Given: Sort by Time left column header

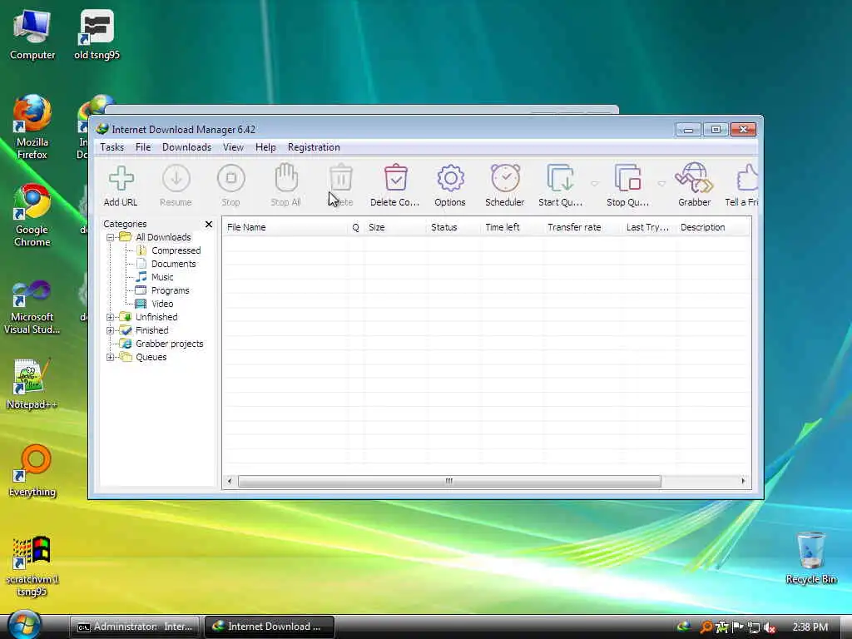Looking at the screenshot, I should tap(512, 227).
